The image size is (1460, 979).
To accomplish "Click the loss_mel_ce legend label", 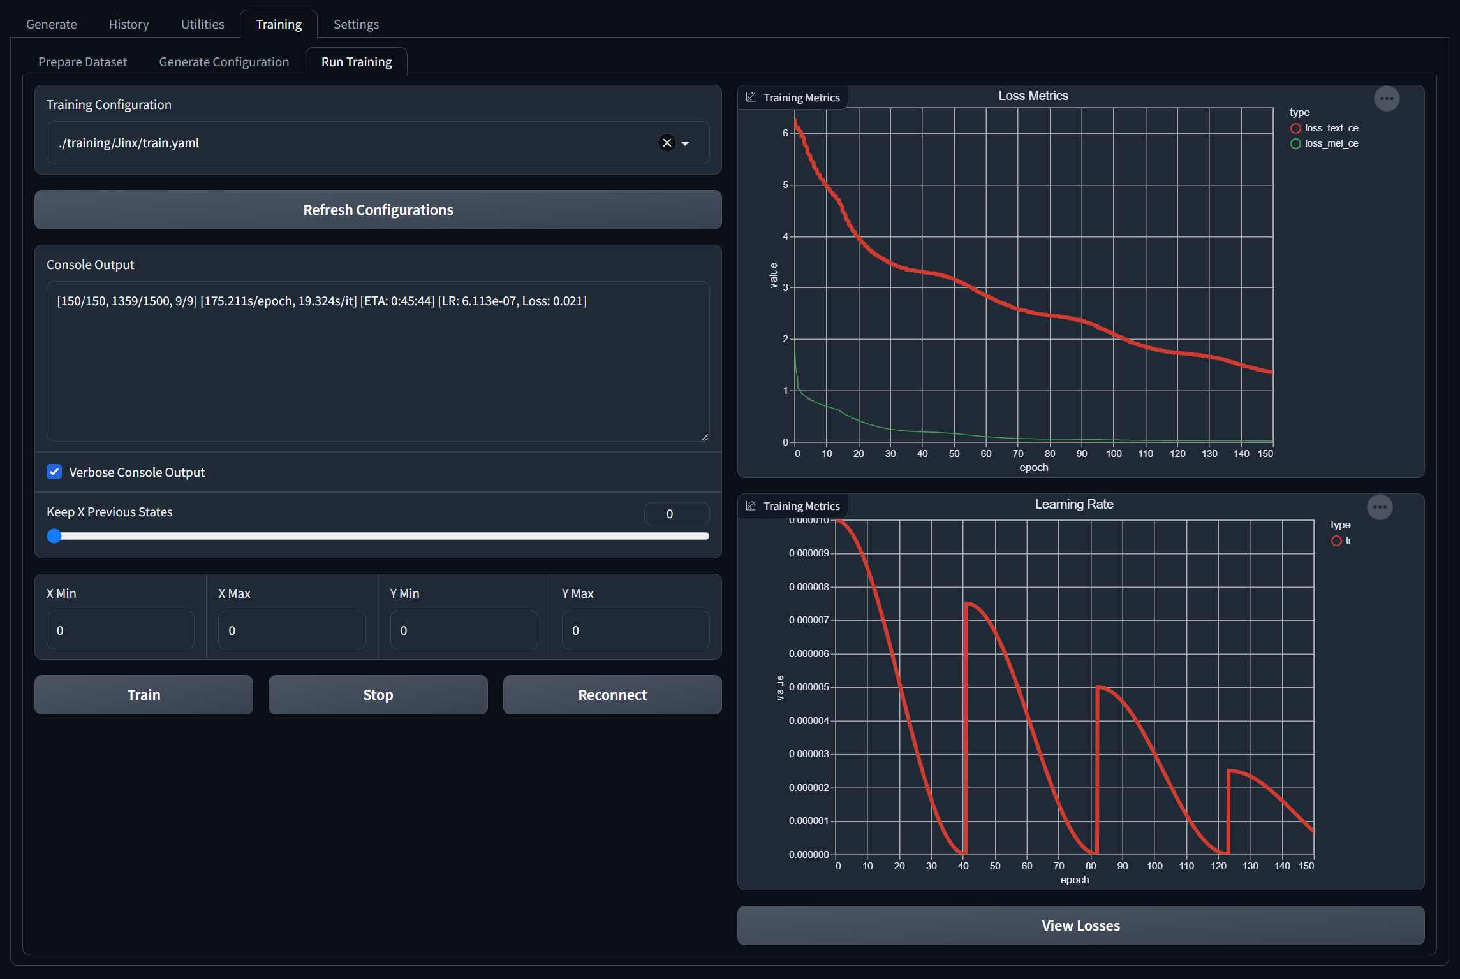I will [1331, 143].
